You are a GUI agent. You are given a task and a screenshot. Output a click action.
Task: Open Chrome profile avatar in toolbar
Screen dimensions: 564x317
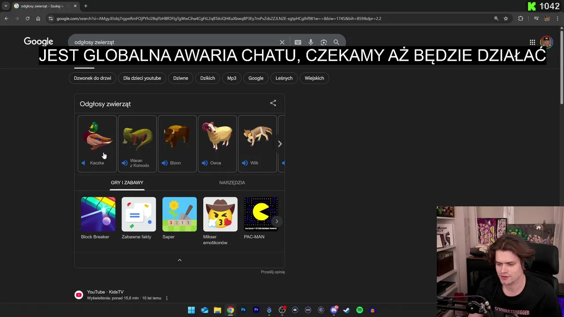tap(547, 18)
